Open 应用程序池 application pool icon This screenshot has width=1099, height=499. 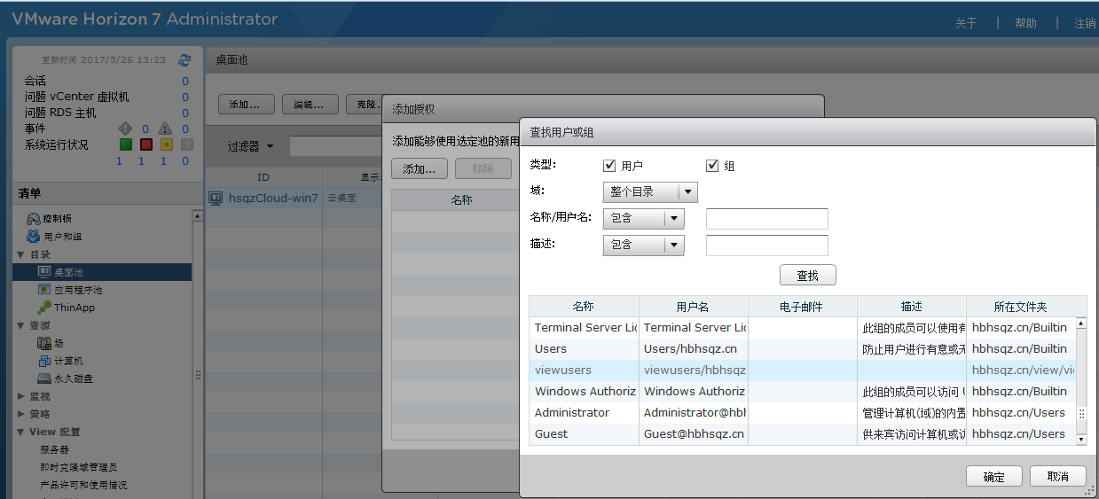click(44, 290)
